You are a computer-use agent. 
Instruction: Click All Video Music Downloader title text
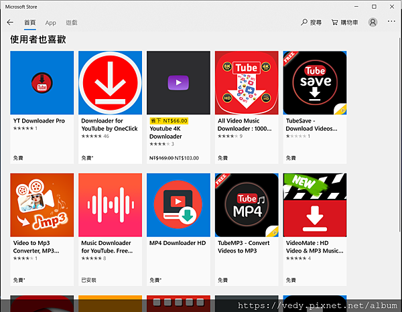245,125
